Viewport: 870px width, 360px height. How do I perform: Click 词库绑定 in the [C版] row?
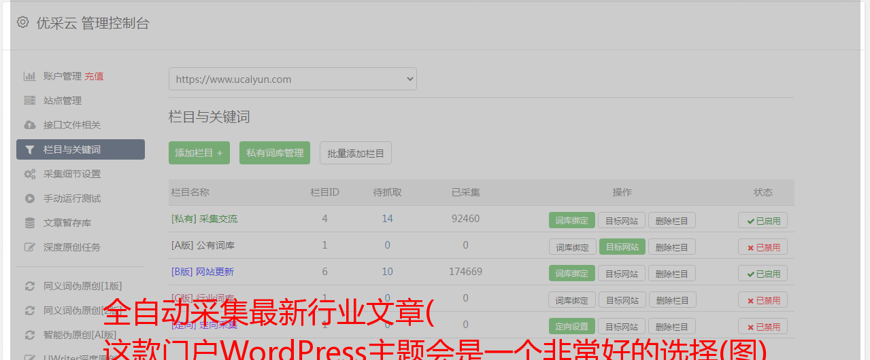pos(572,300)
